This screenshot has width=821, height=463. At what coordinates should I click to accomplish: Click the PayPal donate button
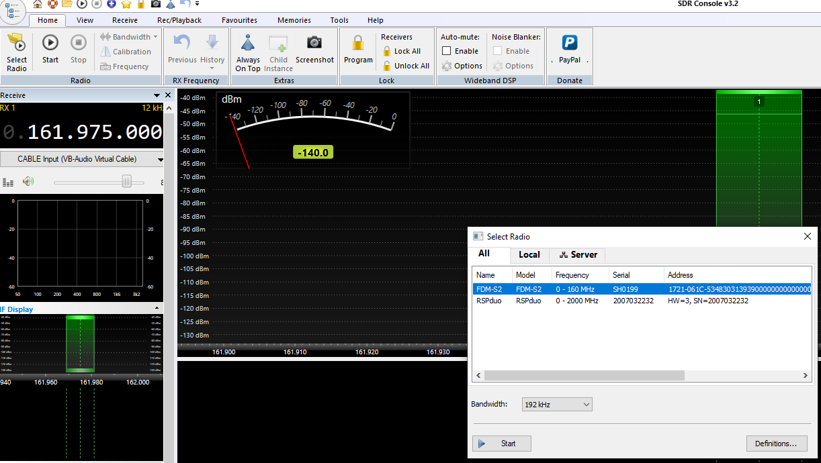tap(570, 50)
